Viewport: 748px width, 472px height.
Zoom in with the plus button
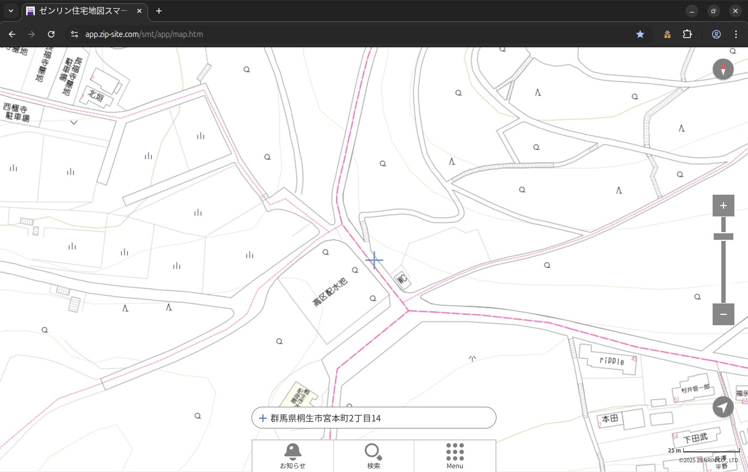point(723,206)
